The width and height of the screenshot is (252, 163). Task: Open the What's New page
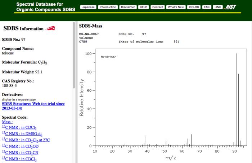(x=176, y=7)
